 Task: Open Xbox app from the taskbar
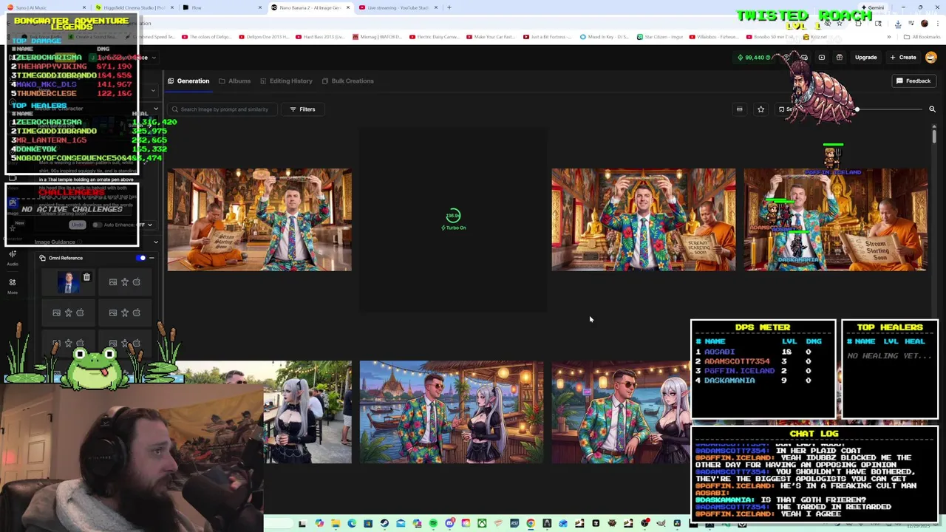(482, 523)
